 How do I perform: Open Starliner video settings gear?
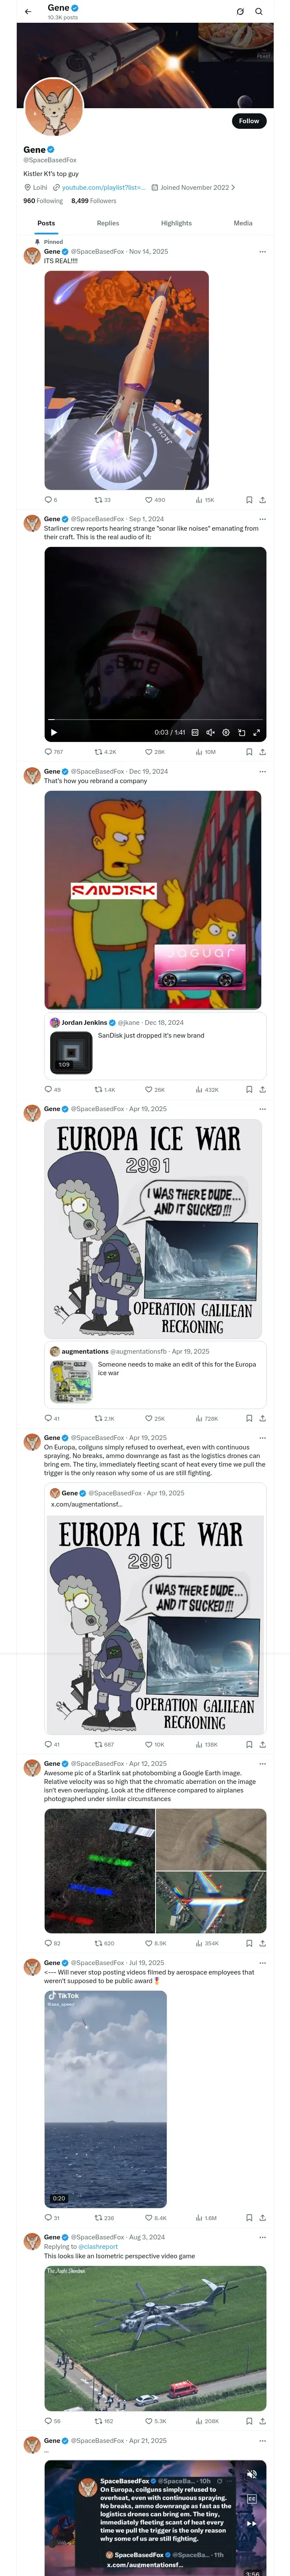226,732
